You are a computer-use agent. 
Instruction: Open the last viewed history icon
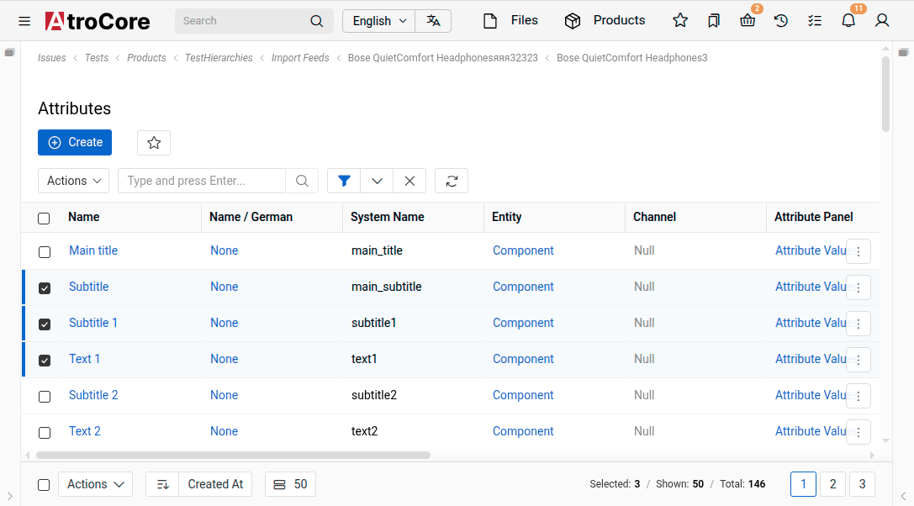pos(781,21)
